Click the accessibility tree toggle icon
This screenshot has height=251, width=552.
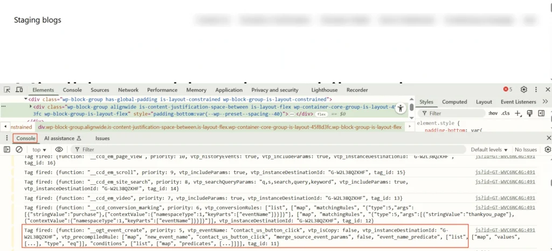click(x=400, y=108)
